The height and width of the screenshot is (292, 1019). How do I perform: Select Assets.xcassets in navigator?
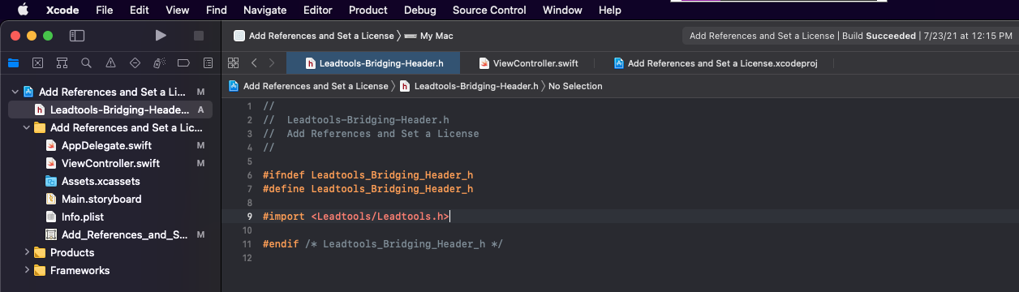(x=110, y=181)
